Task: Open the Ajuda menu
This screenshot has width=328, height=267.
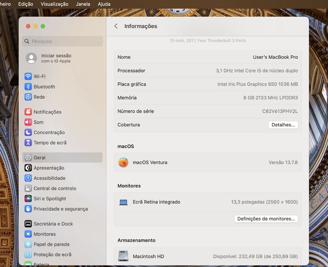Action: (x=104, y=4)
